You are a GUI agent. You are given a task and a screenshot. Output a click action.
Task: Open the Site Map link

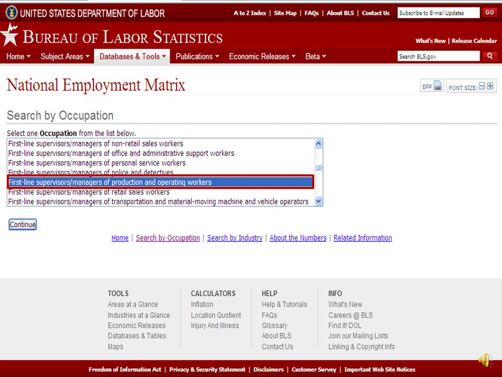coord(285,13)
